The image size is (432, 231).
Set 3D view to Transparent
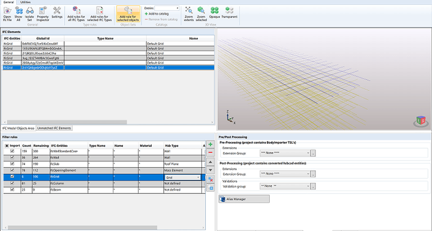[x=229, y=13]
